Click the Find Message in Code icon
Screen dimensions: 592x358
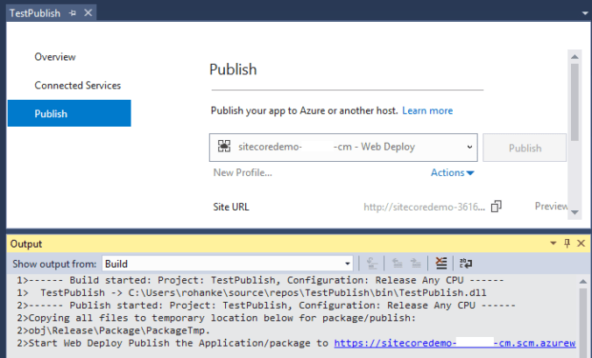372,263
